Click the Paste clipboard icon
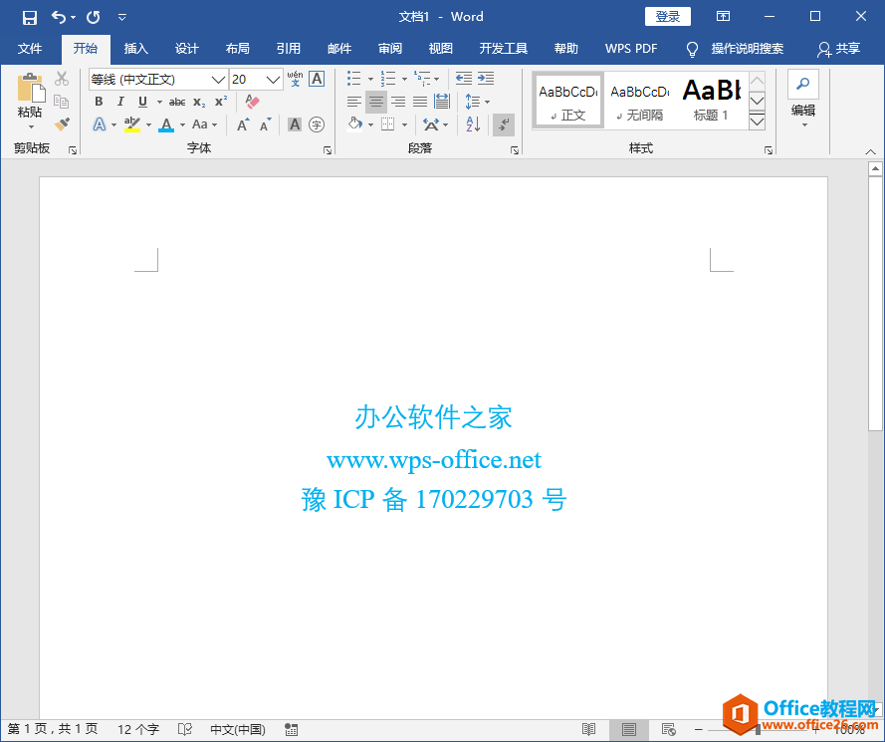 pyautogui.click(x=30, y=89)
